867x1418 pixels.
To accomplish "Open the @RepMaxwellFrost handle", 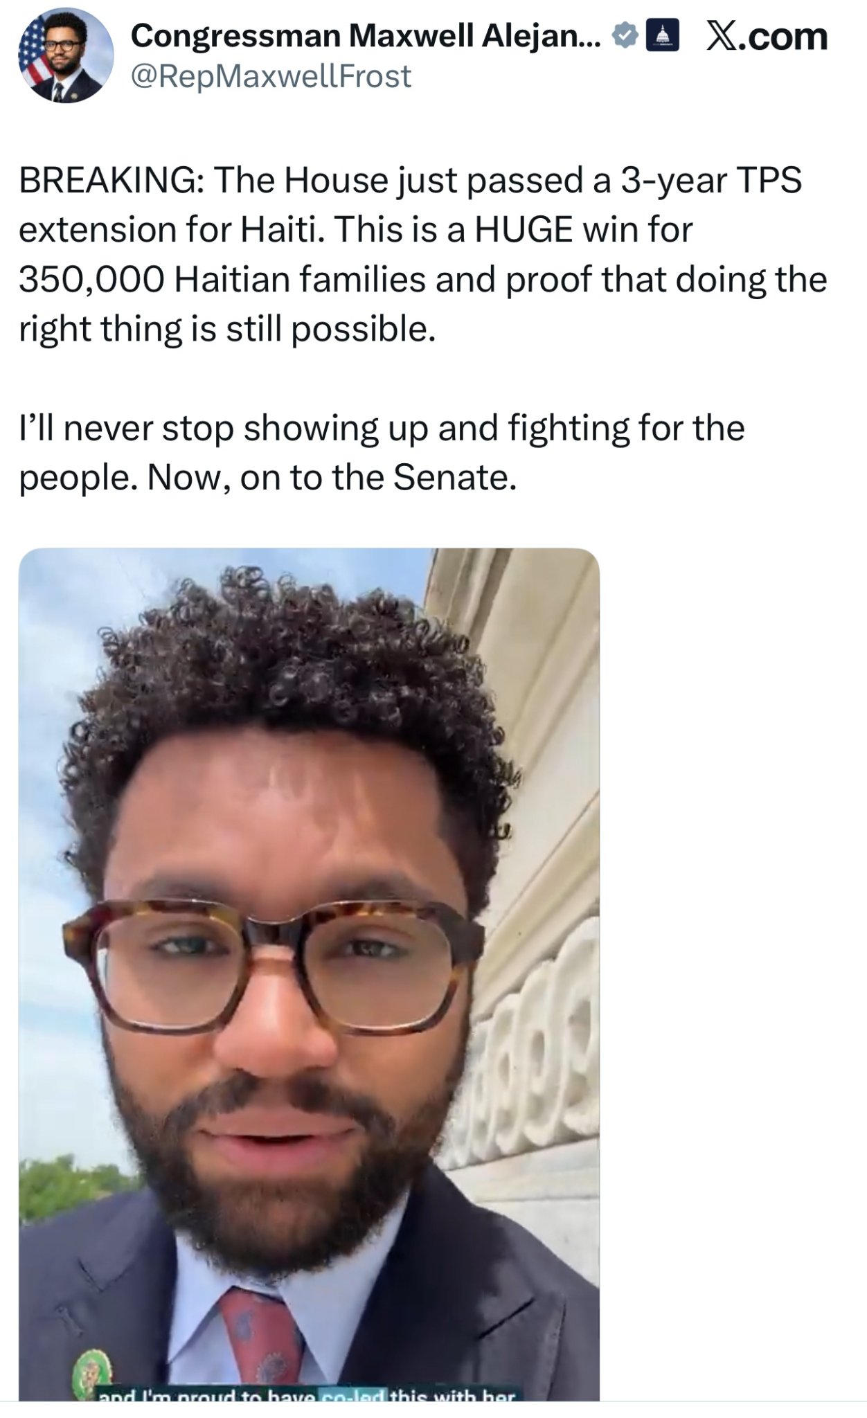I will point(271,76).
